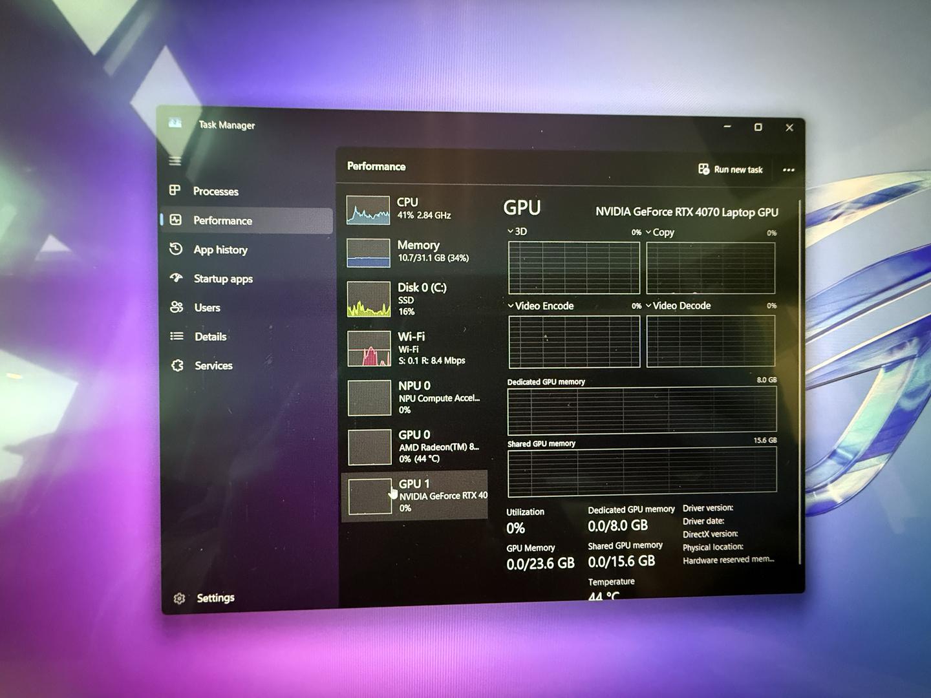The image size is (931, 698).
Task: Click the Hardware reserved memory label
Action: pyautogui.click(x=729, y=560)
